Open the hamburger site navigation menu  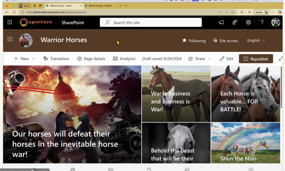10,39
